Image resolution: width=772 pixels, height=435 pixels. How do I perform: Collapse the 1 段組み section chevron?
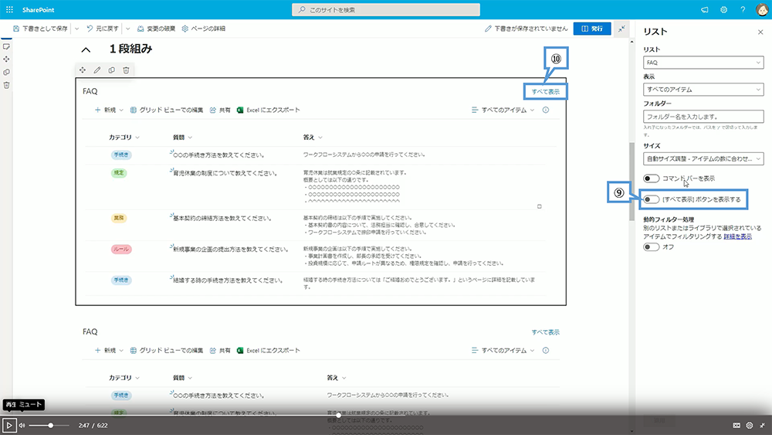86,49
